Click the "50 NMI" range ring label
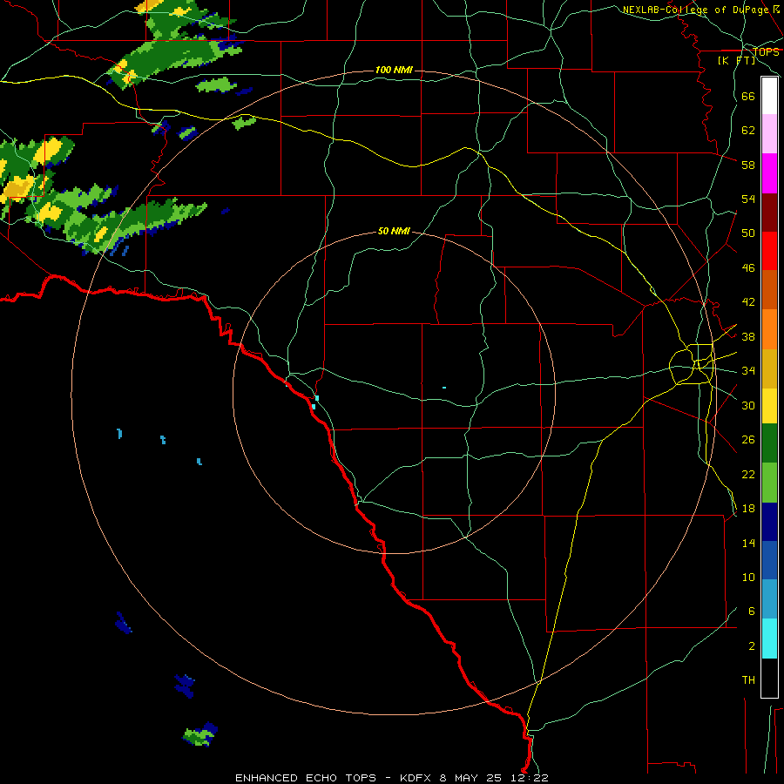This screenshot has width=784, height=784. (394, 231)
